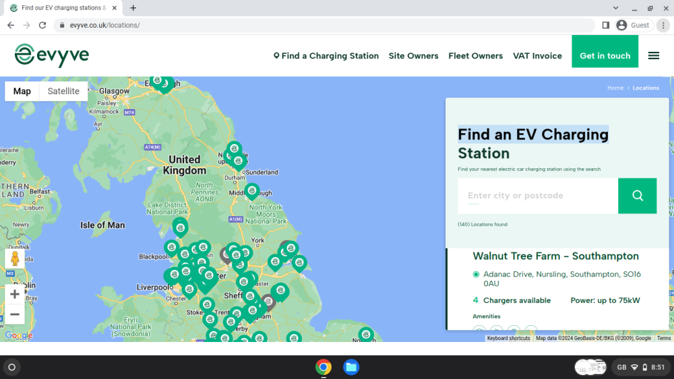The image size is (674, 379).
Task: Open Keyboard shortcuts on map
Action: [508, 338]
